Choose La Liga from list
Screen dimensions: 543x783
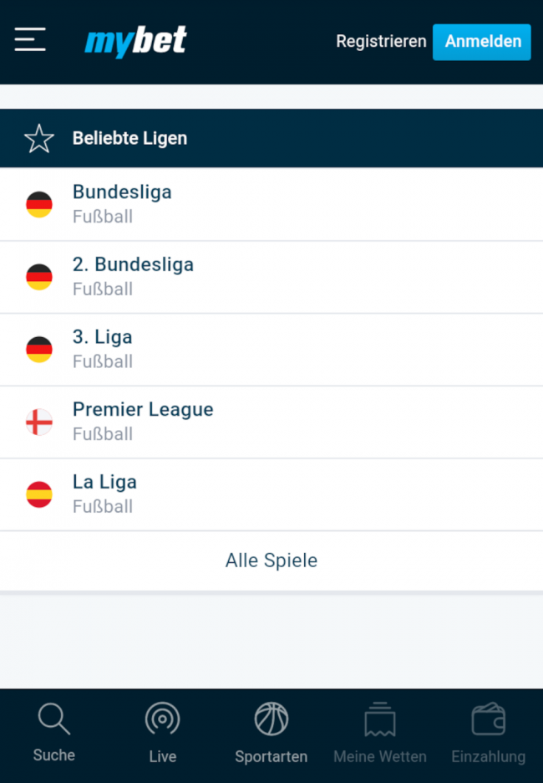coord(104,483)
